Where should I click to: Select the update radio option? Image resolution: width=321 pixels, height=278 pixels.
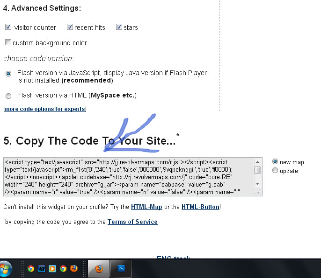tap(275, 170)
